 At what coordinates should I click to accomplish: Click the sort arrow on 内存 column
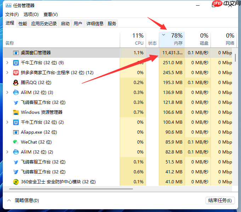164,35
